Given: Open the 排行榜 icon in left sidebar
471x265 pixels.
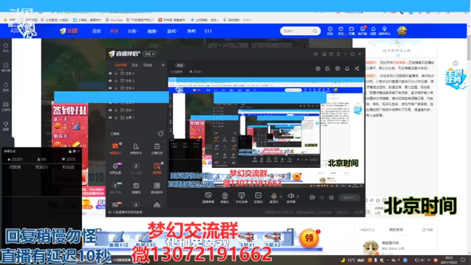Looking at the screenshot, I should [6, 67].
